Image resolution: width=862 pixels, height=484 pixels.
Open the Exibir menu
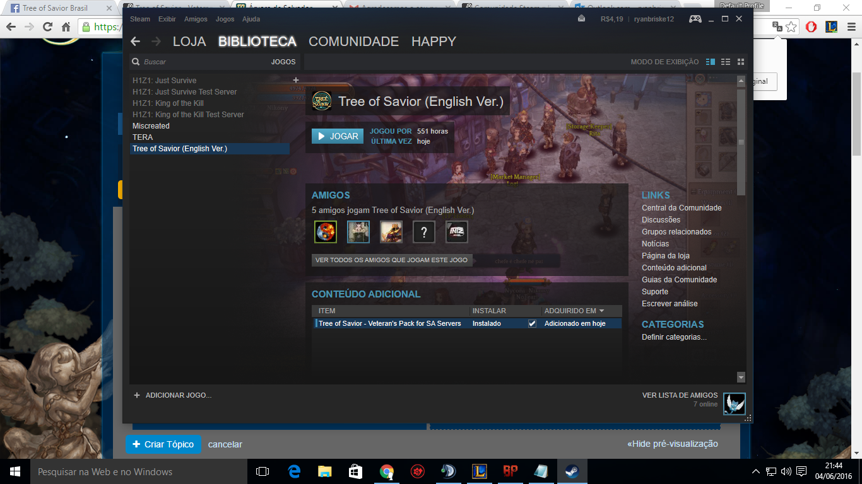tap(167, 19)
